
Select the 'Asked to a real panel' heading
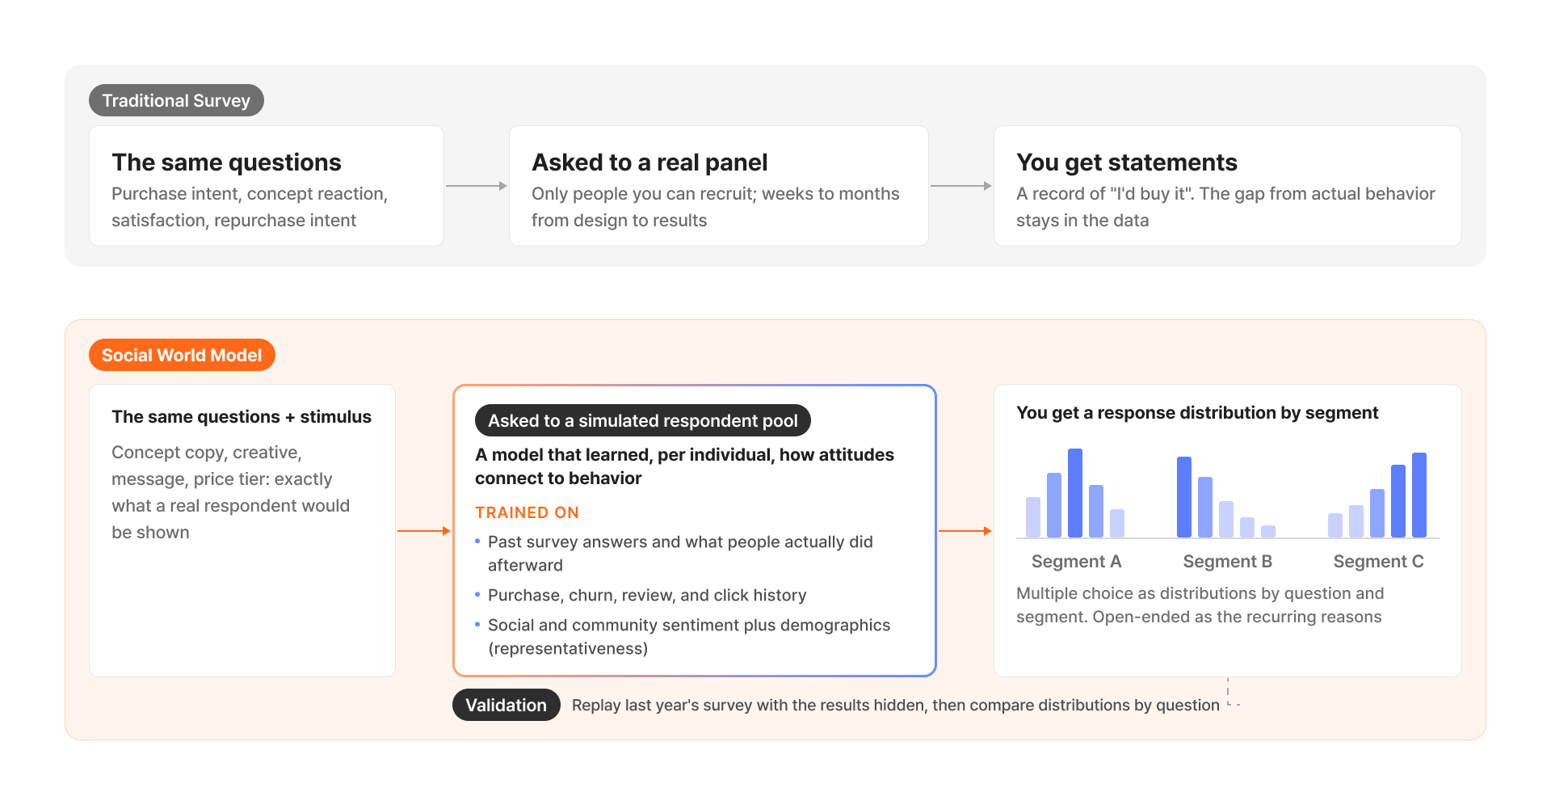point(649,162)
